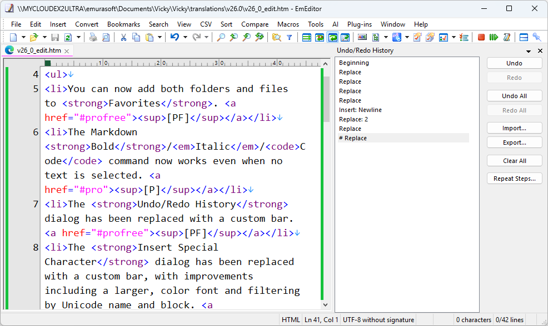Open all configurations properties icon
Screen dimensions: 548x326
click(x=430, y=37)
